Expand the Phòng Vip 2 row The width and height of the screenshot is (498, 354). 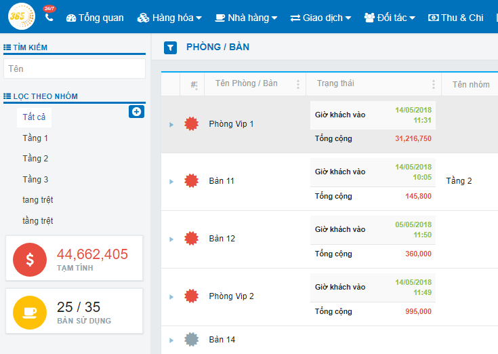pyautogui.click(x=171, y=296)
